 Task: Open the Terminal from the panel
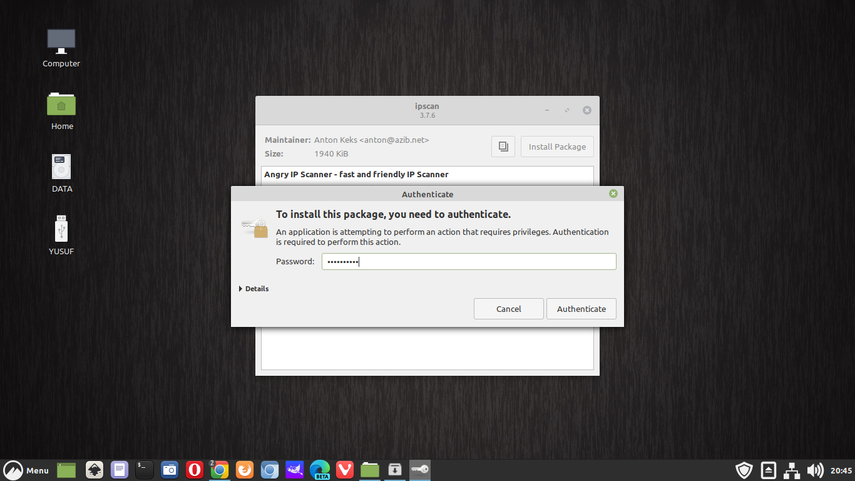point(145,470)
